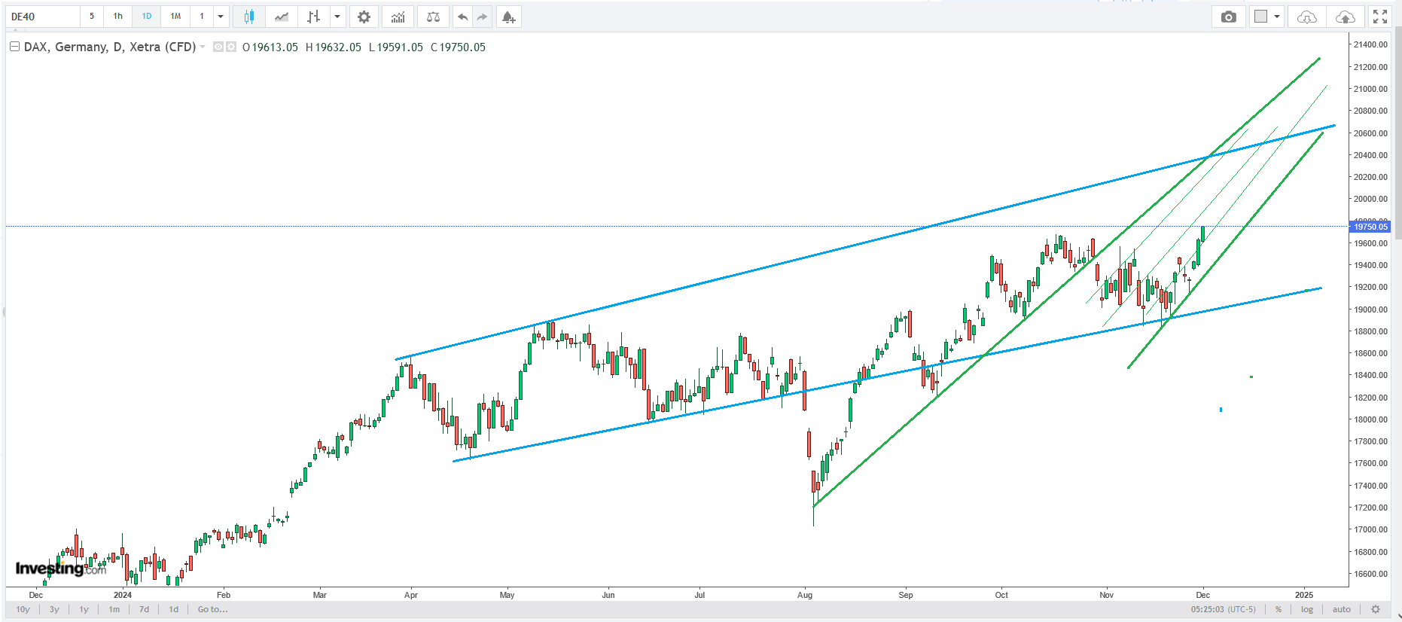
Task: Set time range to 10y
Action: (23, 609)
